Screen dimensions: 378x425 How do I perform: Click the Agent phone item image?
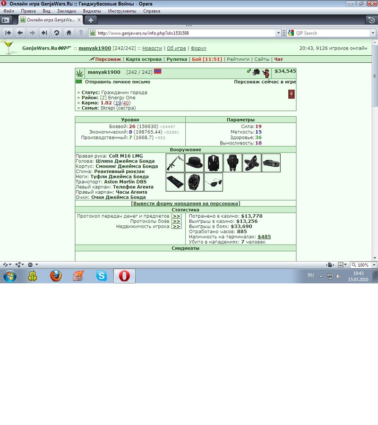coord(175,182)
